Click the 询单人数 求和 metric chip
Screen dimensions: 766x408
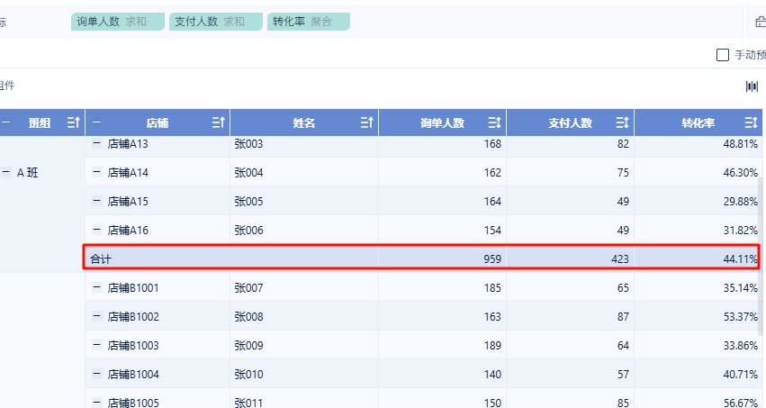[118, 22]
